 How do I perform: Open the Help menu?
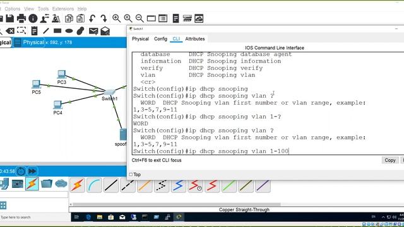click(x=82, y=9)
